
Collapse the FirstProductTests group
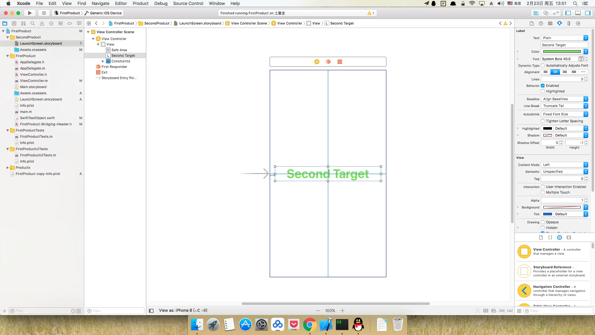click(7, 130)
